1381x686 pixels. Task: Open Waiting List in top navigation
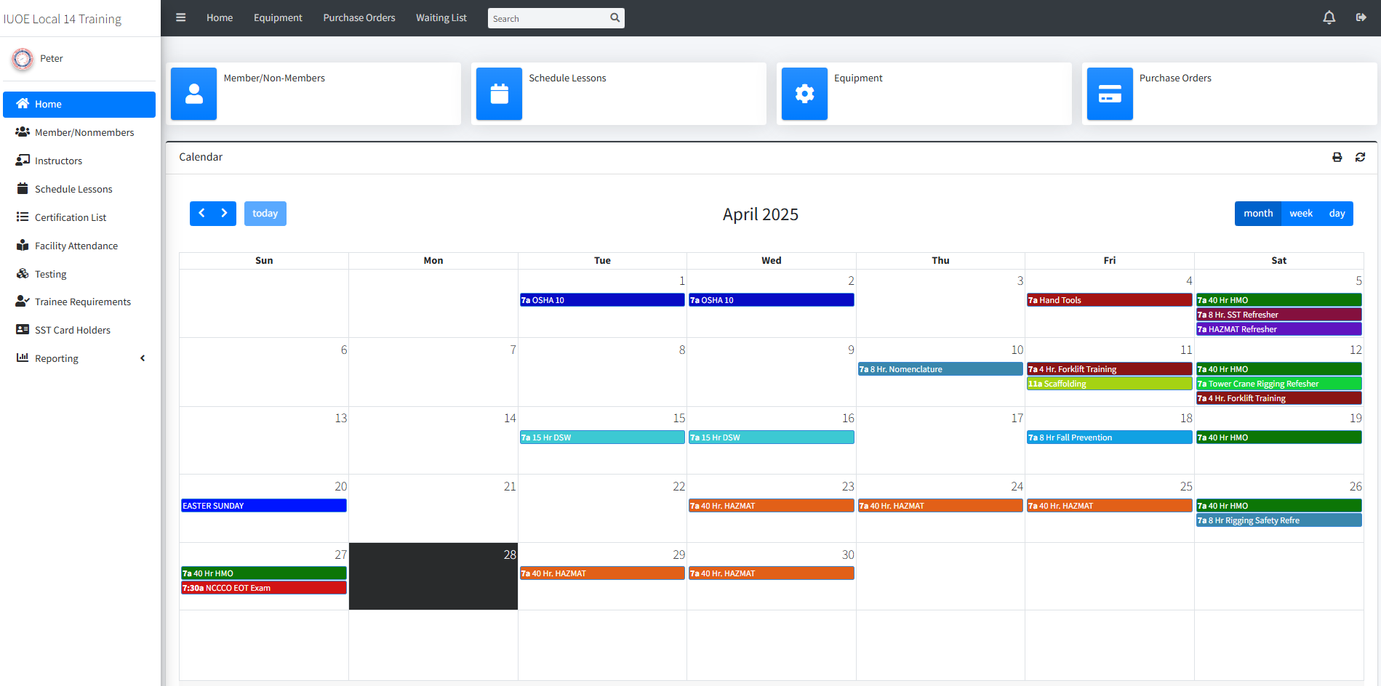click(x=441, y=17)
